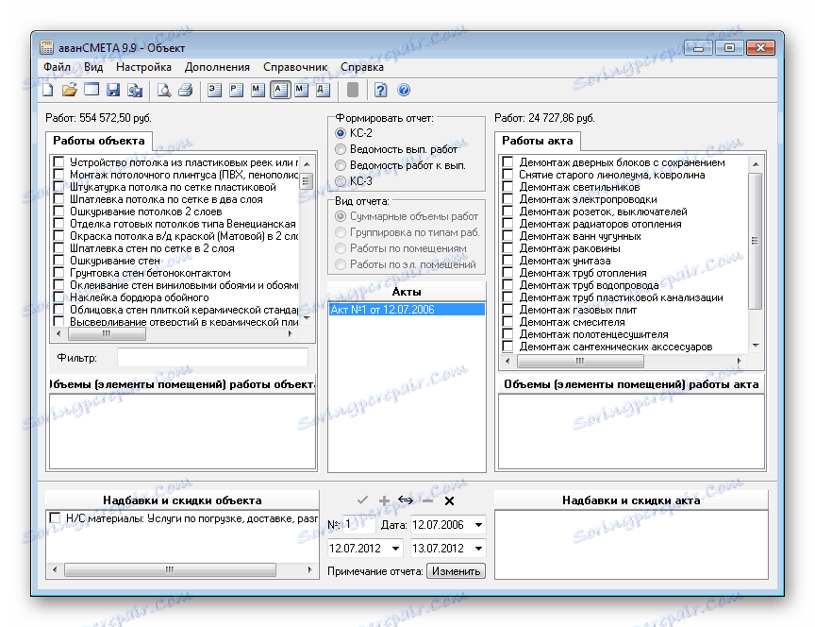Select the active А document view icon
This screenshot has height=627, width=815.
(x=280, y=90)
